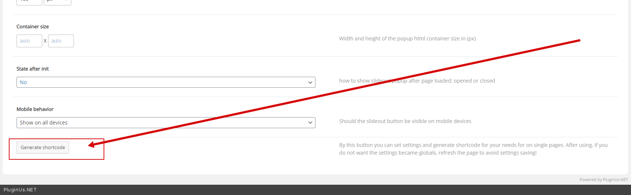This screenshot has height=195, width=631.
Task: Click the Generate shortcode button
Action: 43,147
